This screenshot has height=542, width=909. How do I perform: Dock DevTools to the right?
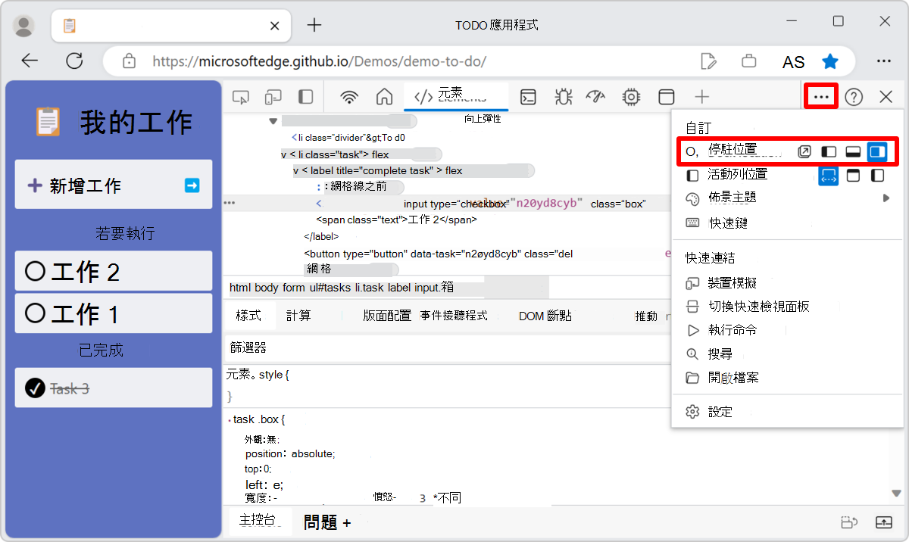877,151
